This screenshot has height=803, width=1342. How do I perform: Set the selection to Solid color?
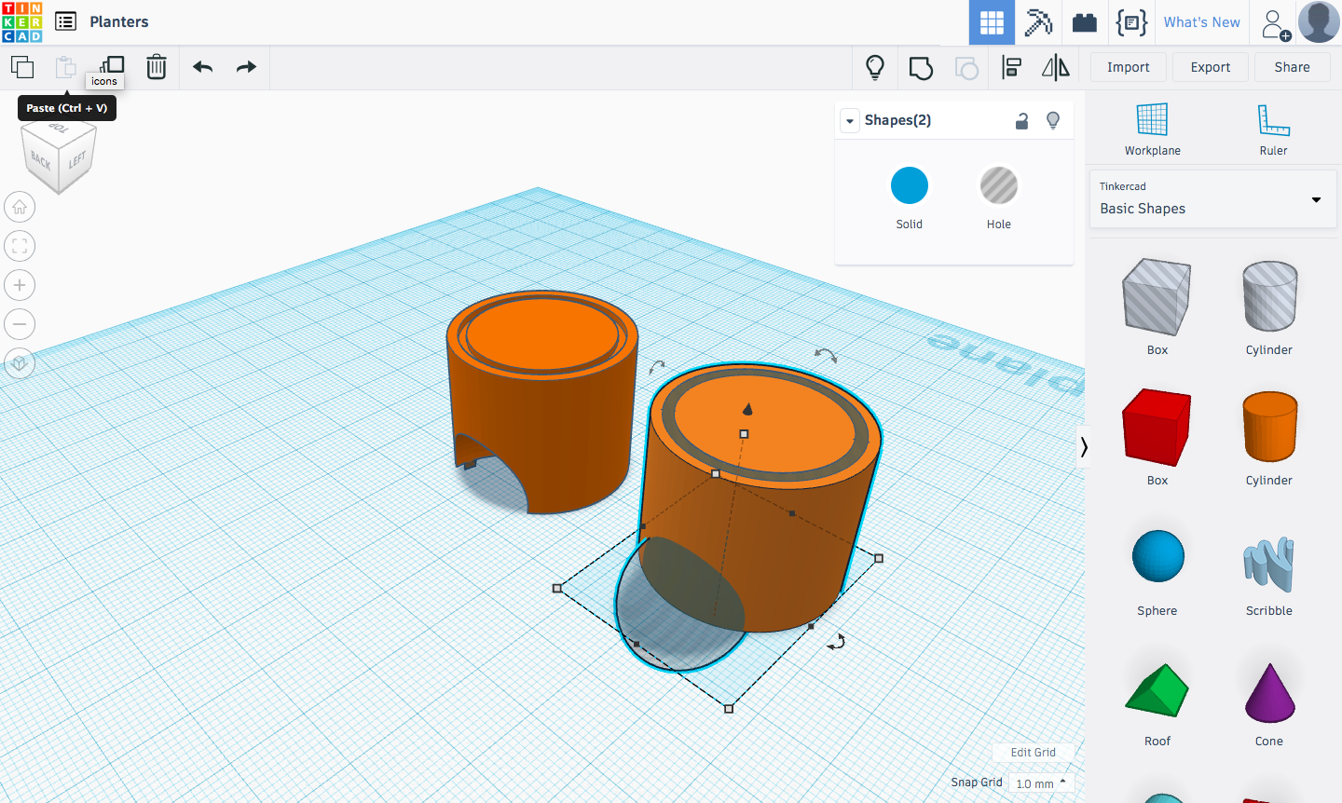pyautogui.click(x=910, y=185)
